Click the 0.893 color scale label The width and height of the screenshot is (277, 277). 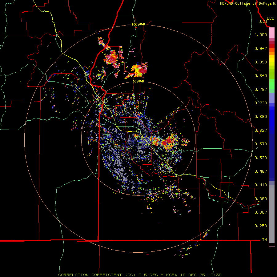261,62
